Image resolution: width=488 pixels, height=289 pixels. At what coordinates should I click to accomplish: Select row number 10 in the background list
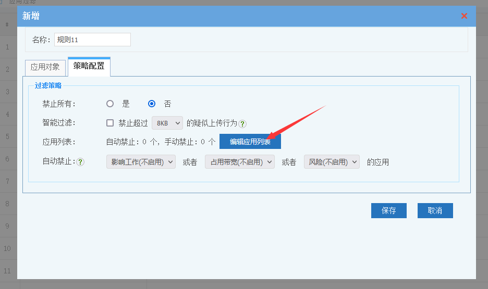coord(7,249)
